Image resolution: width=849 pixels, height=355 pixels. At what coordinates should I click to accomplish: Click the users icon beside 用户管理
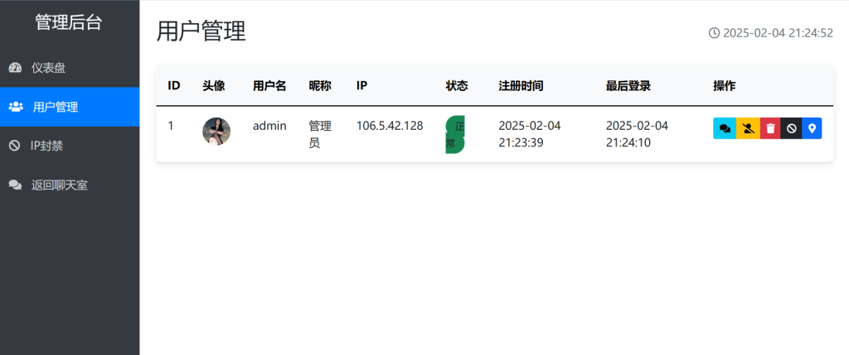pos(16,107)
